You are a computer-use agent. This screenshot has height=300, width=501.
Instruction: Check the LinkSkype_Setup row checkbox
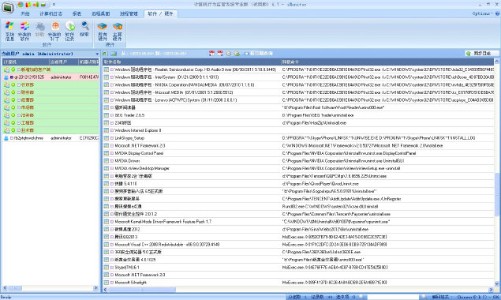(112, 138)
